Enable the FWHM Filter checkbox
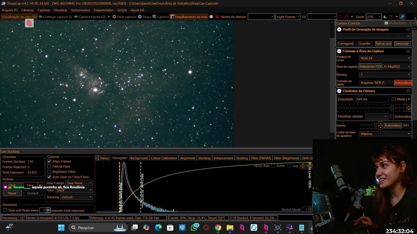Viewport: 417px width, 234px height. click(49, 166)
